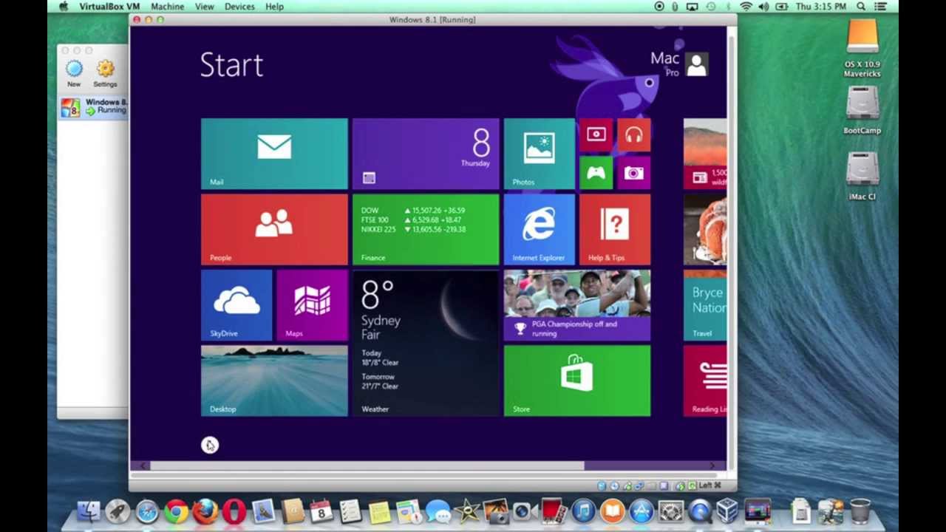Open Launchpad rocket in Dock

tap(118, 511)
